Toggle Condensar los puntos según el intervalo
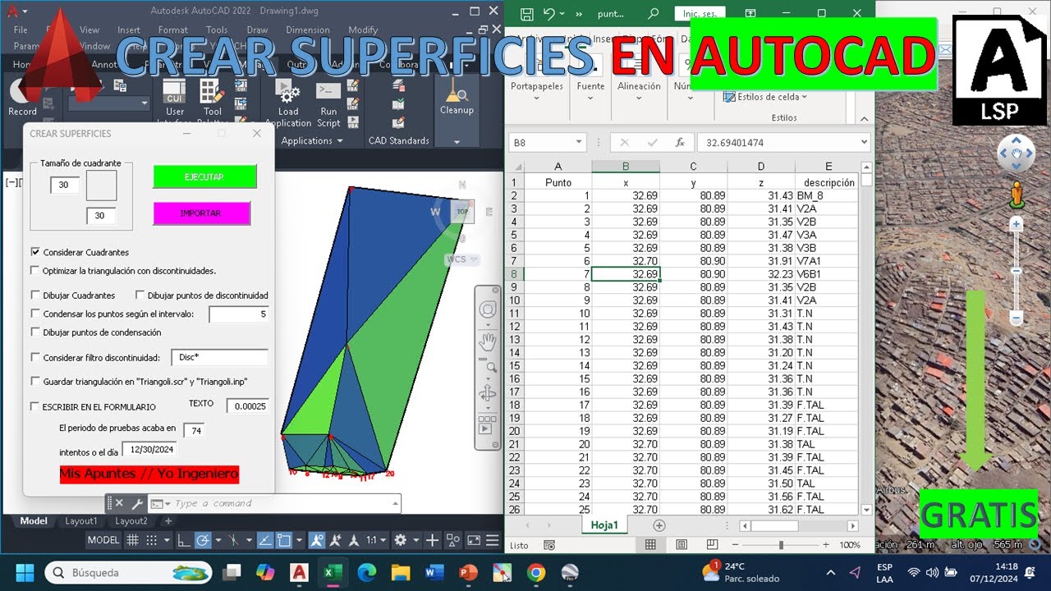The height and width of the screenshot is (591, 1051). (x=34, y=314)
